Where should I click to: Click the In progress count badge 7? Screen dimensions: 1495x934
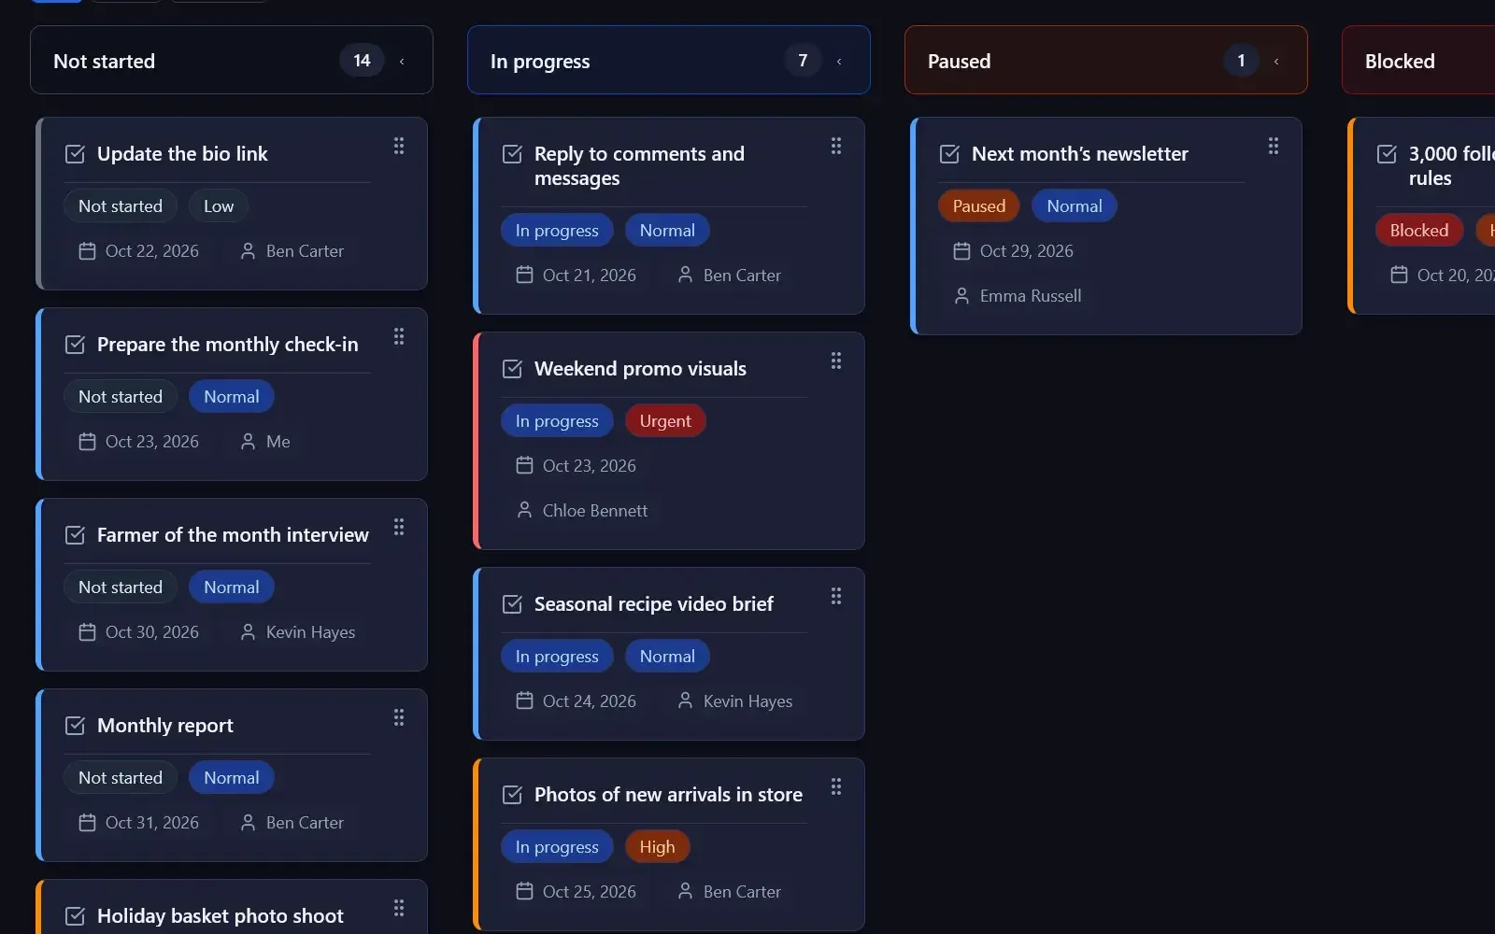pyautogui.click(x=803, y=61)
